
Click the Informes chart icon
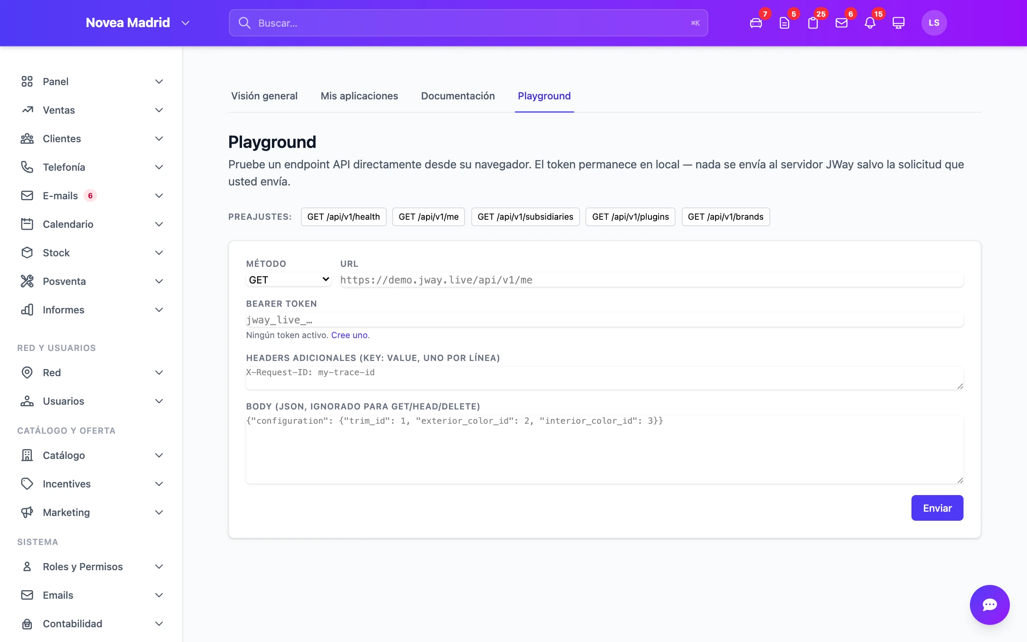click(27, 310)
